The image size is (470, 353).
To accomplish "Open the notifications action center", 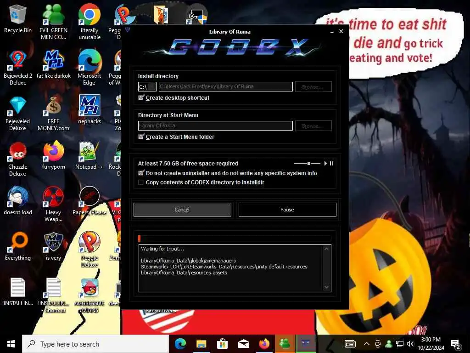I will tap(456, 344).
